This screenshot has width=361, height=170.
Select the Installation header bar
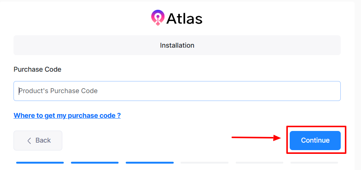click(x=177, y=45)
